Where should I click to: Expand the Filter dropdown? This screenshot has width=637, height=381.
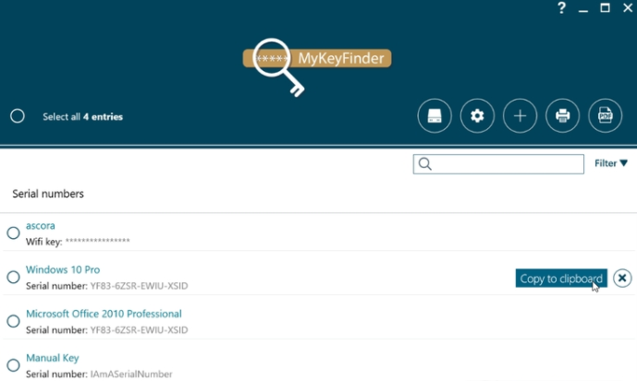click(x=610, y=163)
